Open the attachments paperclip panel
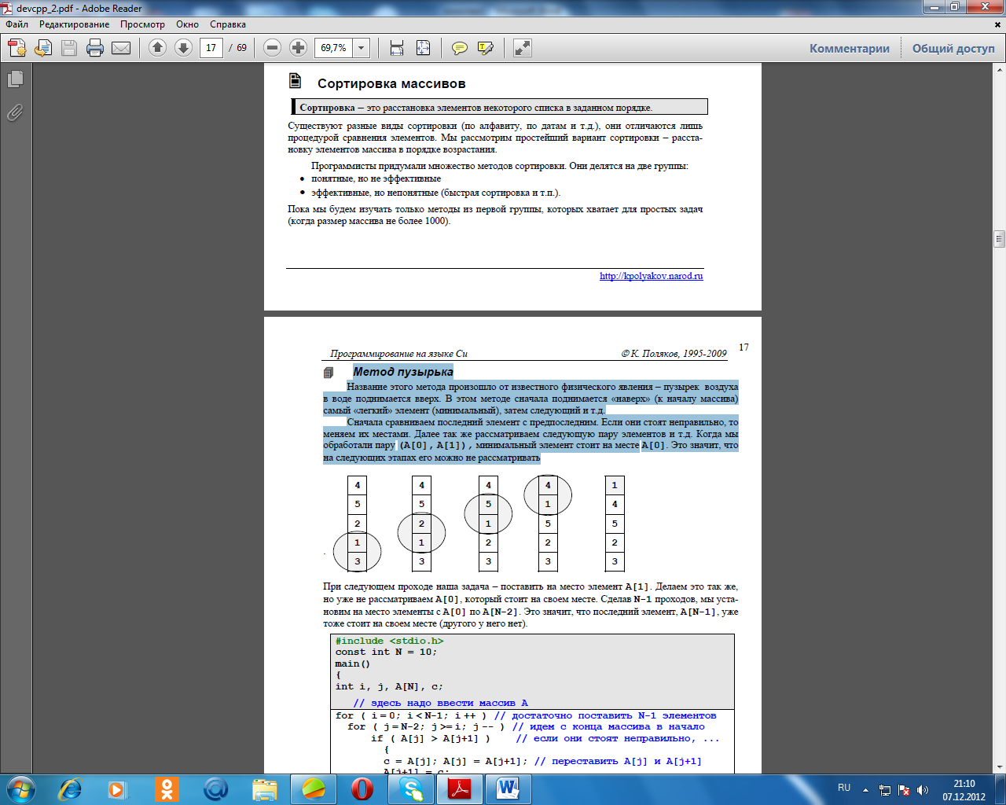 (15, 113)
